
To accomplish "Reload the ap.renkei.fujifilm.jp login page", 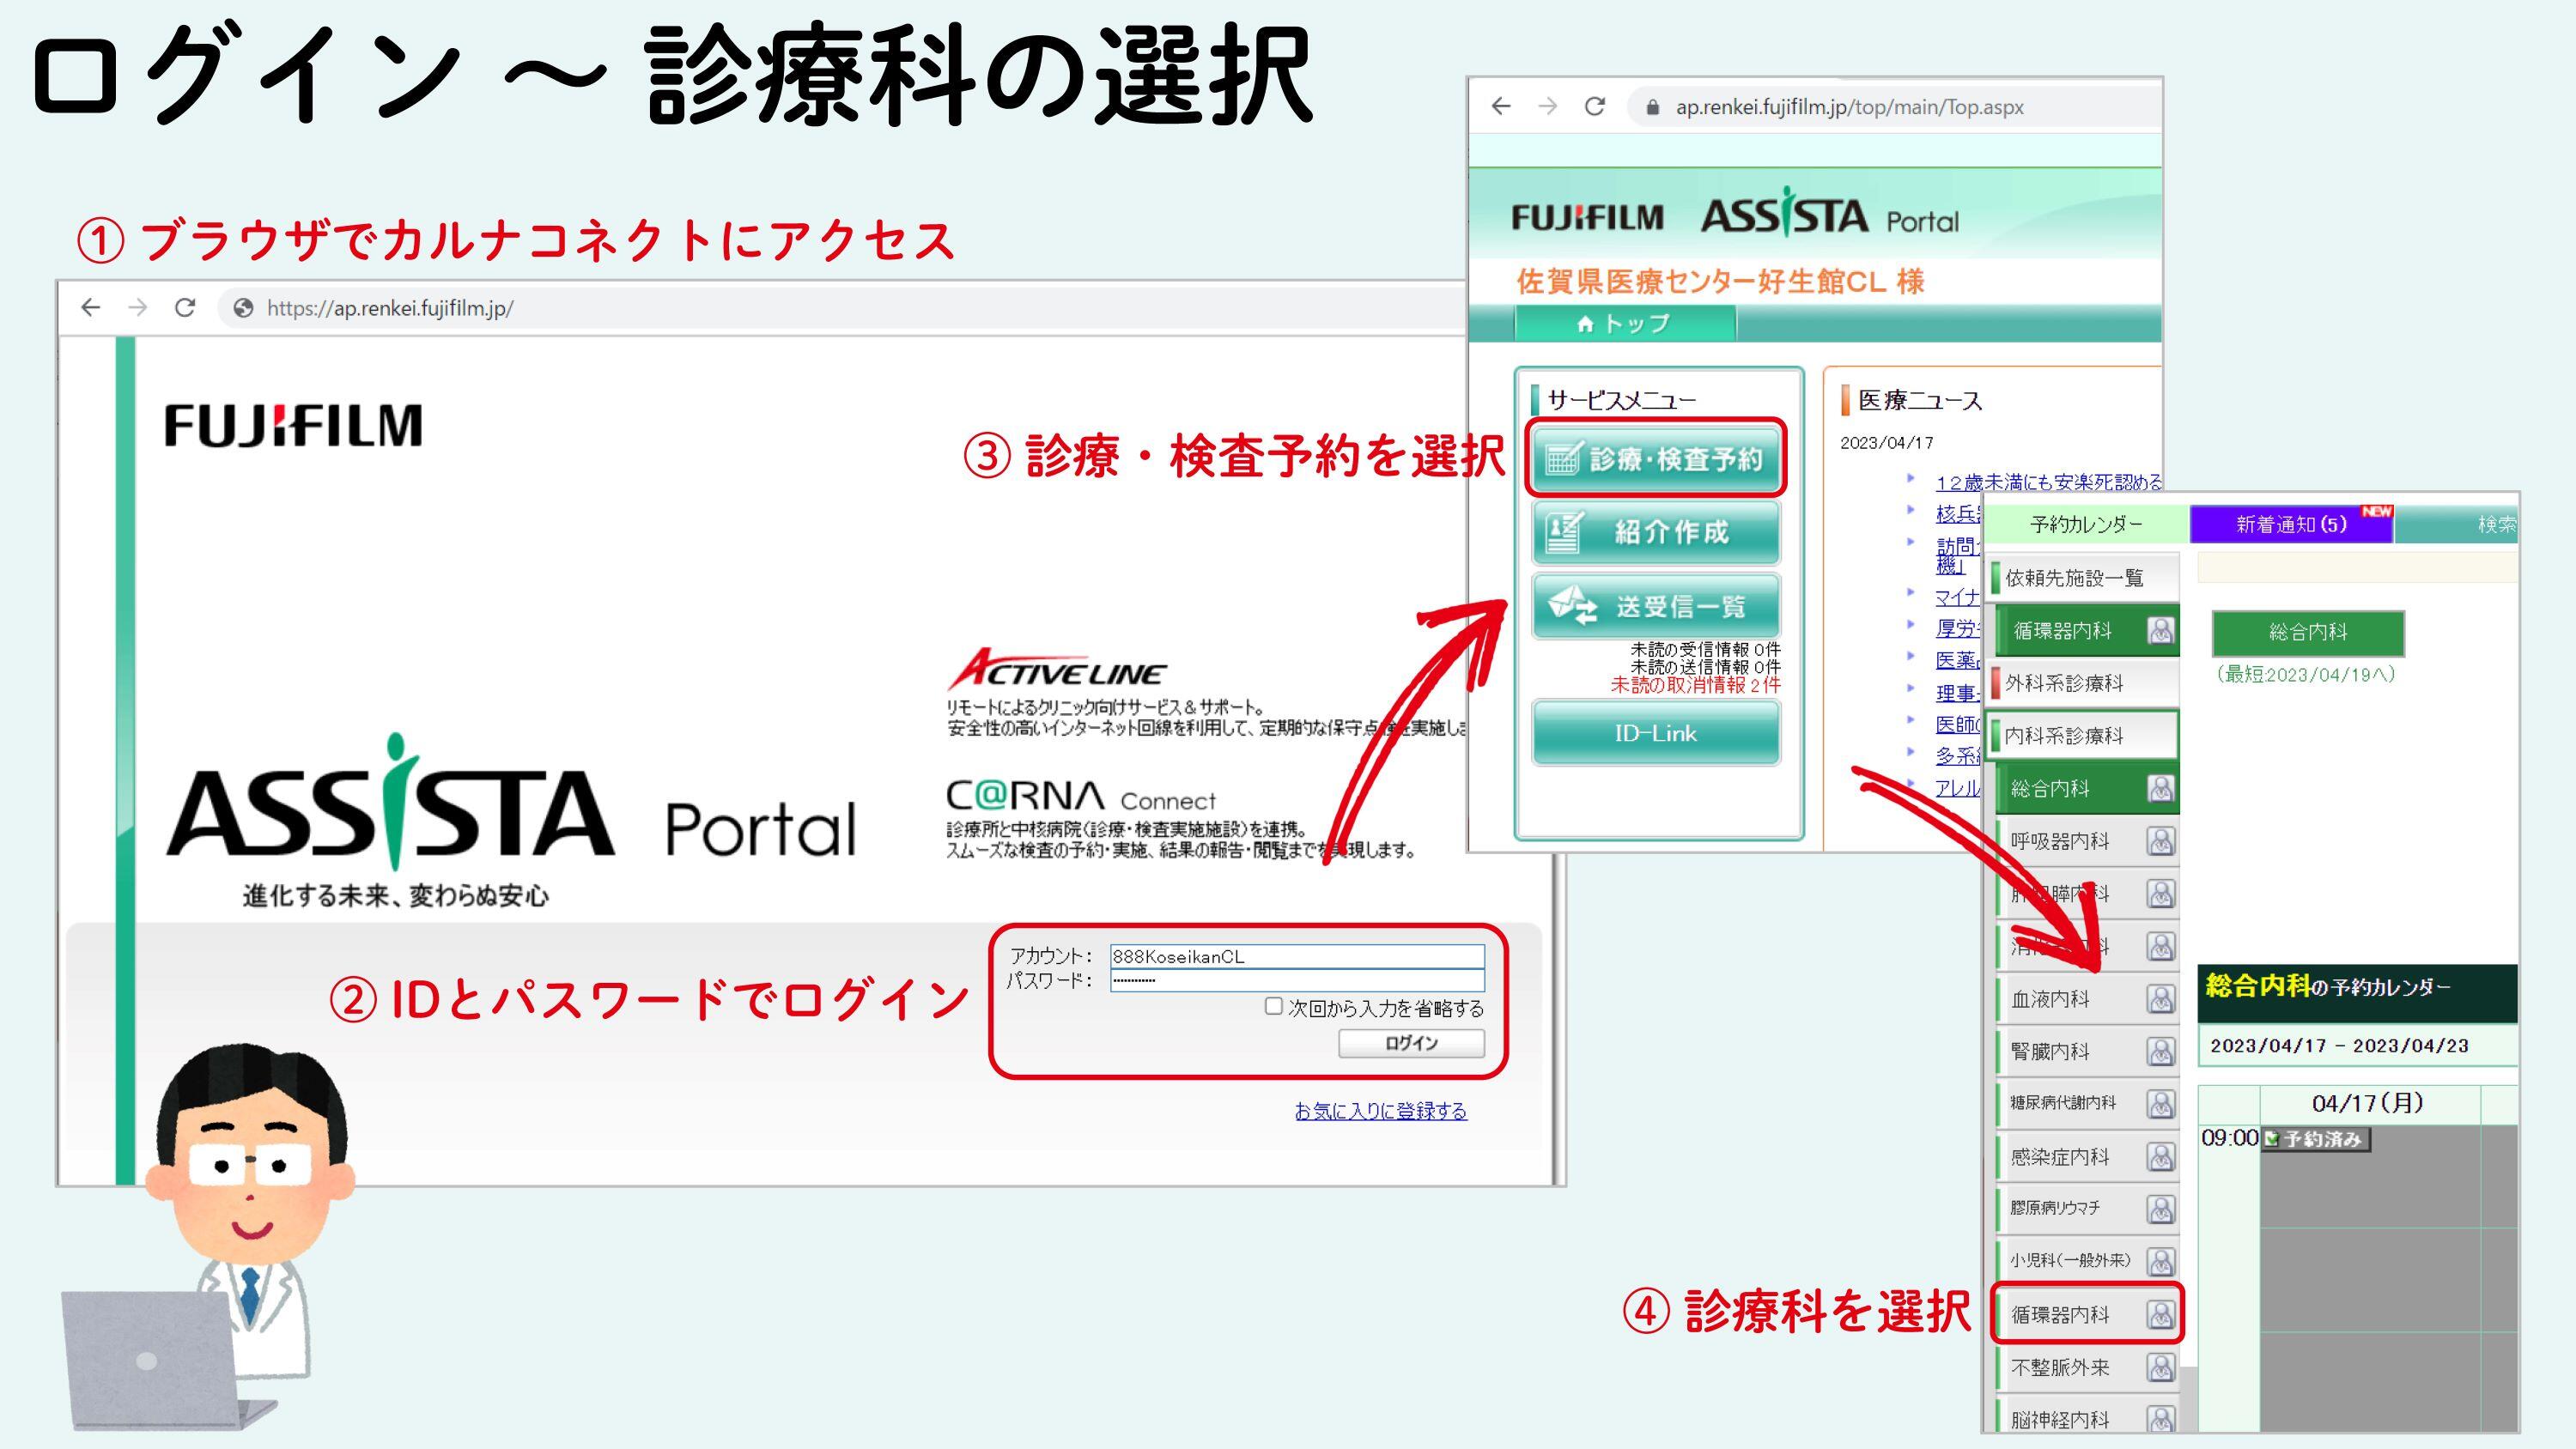I will [185, 308].
